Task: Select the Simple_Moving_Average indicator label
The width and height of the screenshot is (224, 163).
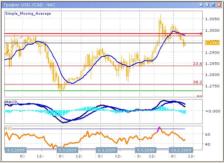Action: point(28,13)
